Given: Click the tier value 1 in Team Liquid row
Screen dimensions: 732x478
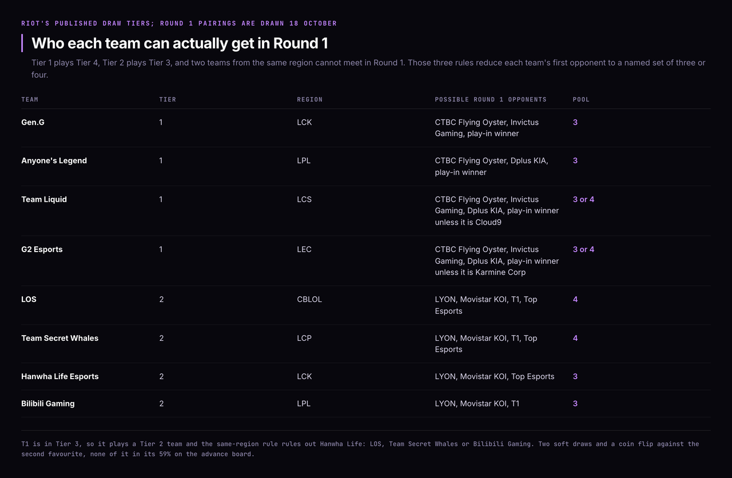Looking at the screenshot, I should coord(161,200).
